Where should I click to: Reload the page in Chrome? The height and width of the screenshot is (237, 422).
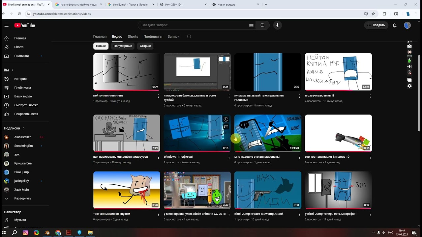(19, 14)
